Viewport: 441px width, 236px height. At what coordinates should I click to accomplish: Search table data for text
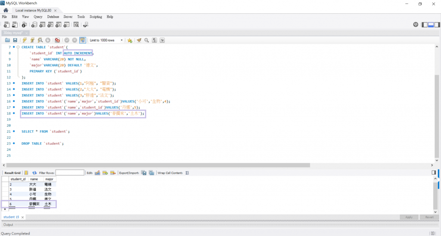click(76, 25)
